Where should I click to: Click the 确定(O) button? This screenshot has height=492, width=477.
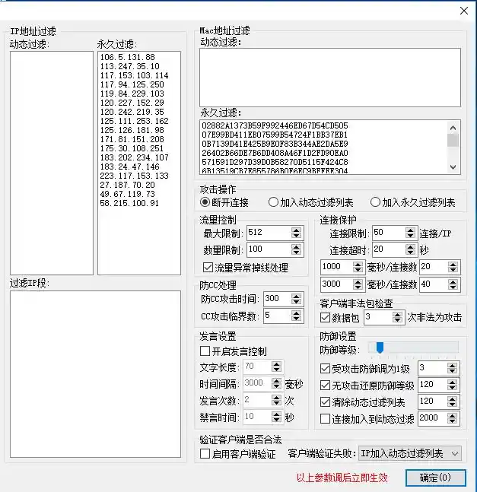pyautogui.click(x=436, y=478)
